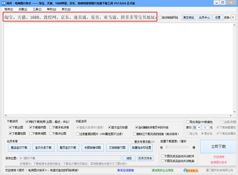Uncheck the 下载细节图 checkbox
The image size is (238, 175).
tap(31, 127)
